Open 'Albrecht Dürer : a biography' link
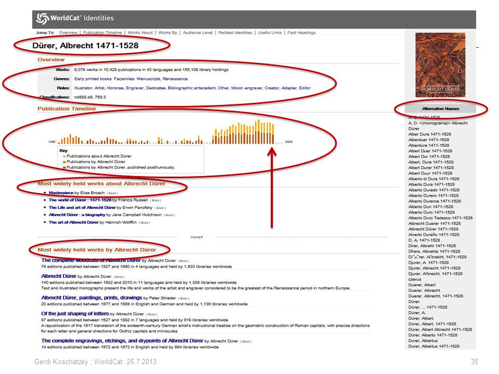The height and width of the screenshot is (374, 499). 77,215
